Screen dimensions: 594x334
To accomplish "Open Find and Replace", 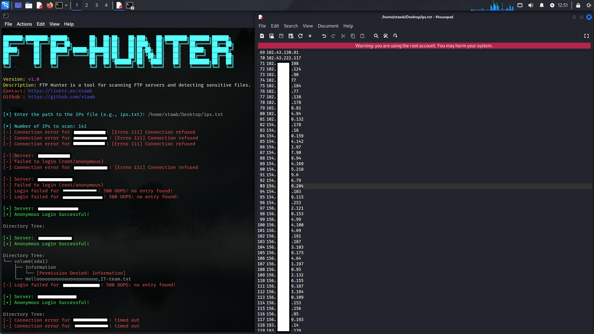I will 386,36.
